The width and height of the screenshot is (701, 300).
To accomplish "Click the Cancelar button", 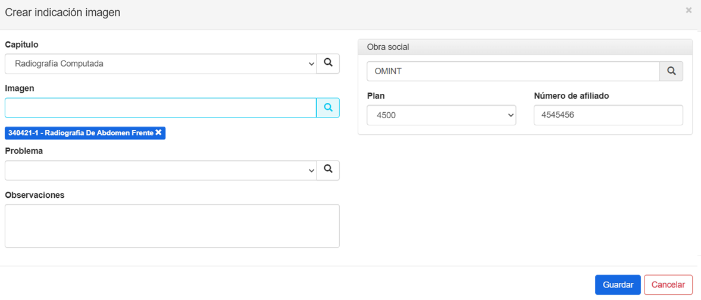I will (x=668, y=285).
